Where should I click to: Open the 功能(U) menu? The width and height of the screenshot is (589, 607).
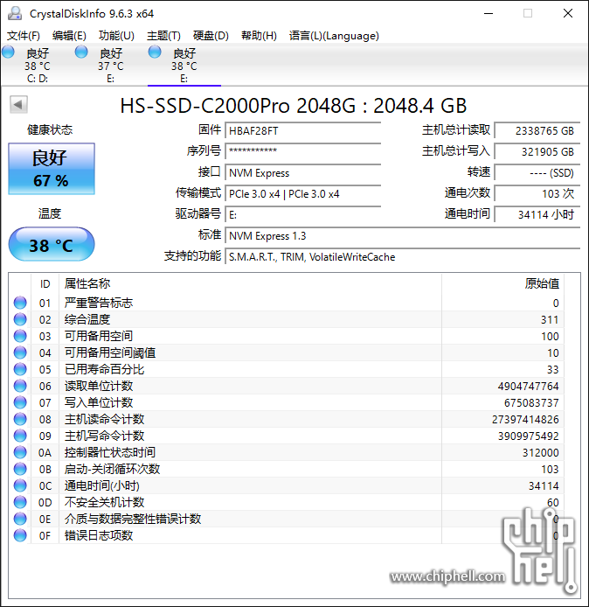116,36
